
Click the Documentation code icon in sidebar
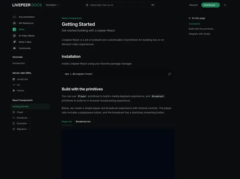click(14, 17)
